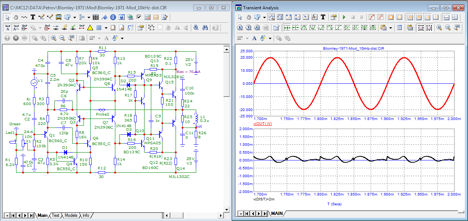Open the Text tab of schematic
The image size is (468, 221).
click(55, 215)
